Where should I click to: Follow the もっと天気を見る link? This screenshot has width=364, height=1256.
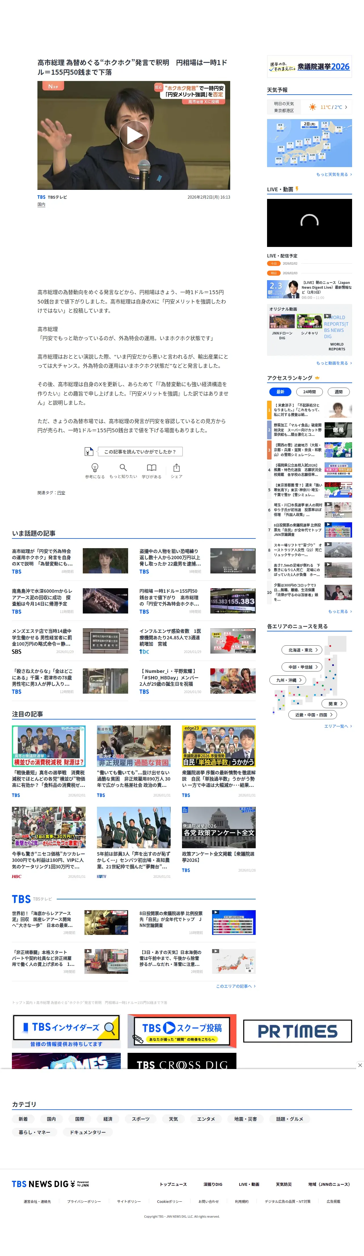point(334,174)
